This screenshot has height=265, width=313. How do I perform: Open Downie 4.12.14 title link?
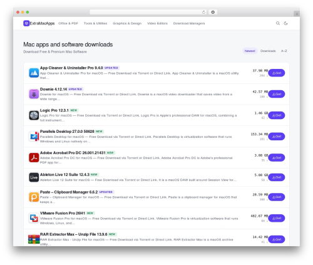coord(53,89)
